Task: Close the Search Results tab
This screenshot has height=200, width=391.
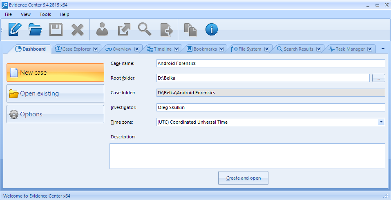Action: (x=318, y=49)
